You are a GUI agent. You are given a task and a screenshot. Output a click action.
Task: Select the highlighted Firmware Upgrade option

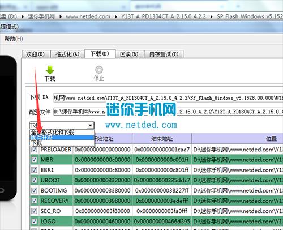click(x=62, y=138)
